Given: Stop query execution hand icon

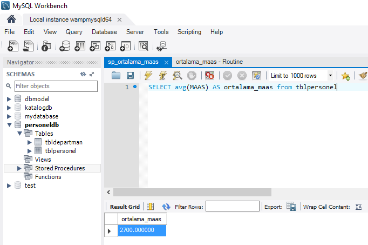Looking at the screenshot, I should [192, 76].
